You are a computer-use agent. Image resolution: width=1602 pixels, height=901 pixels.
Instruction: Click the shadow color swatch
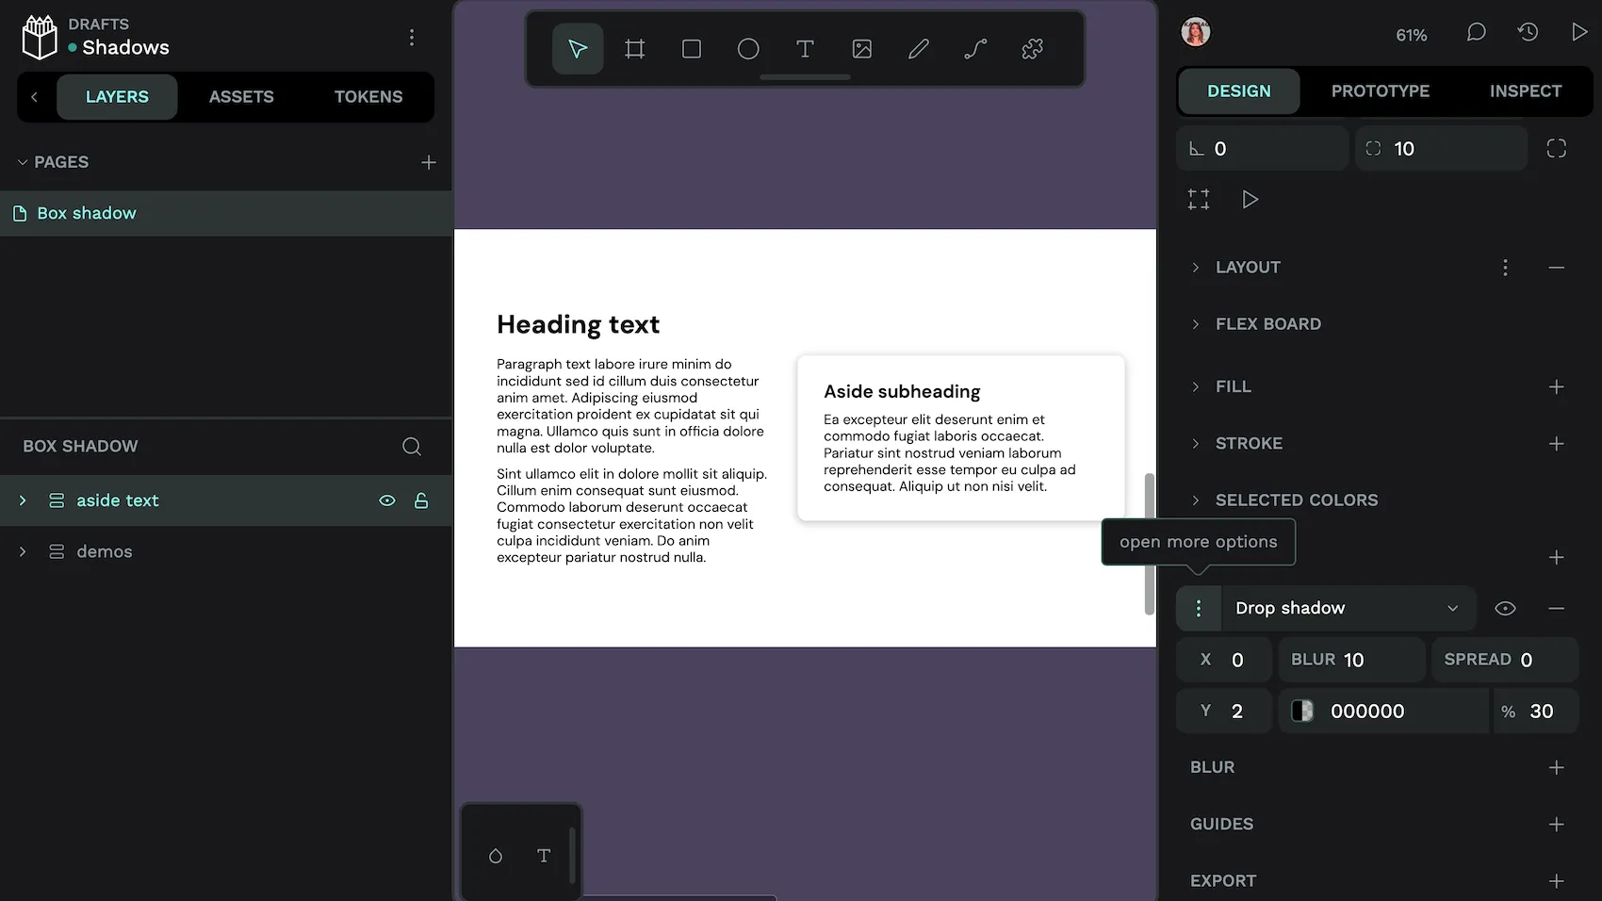[x=1302, y=712]
